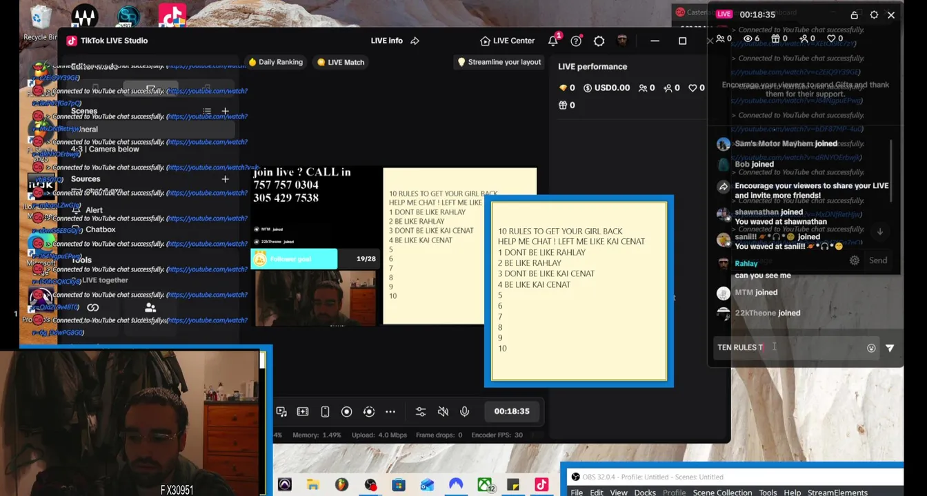927x496 pixels.
Task: Open the audio mixer sliders icon
Action: coord(421,411)
